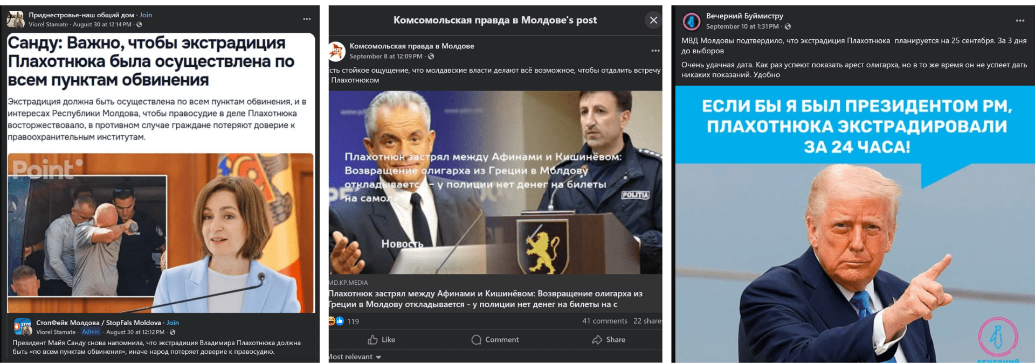Close the Комсомольская правда post dialog

coord(653,20)
